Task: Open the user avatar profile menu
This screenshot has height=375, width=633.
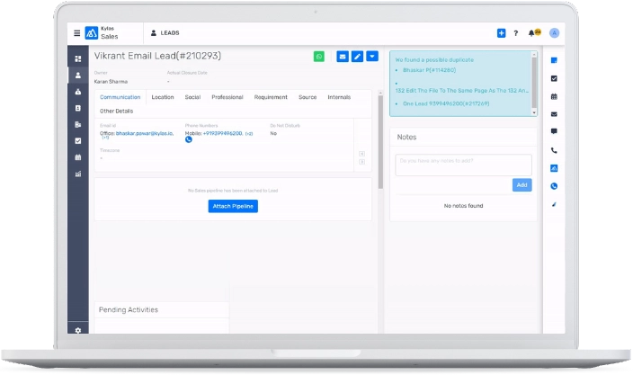Action: click(554, 33)
